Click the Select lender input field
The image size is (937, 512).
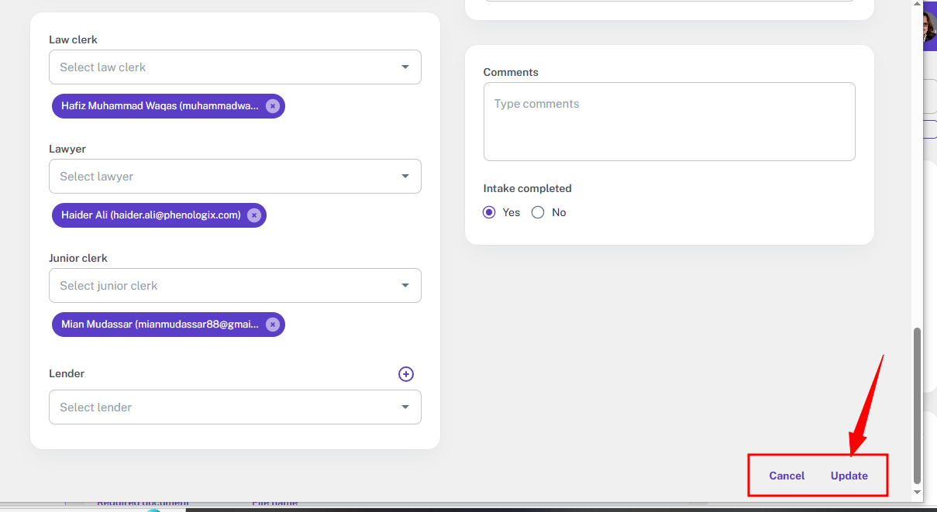235,407
